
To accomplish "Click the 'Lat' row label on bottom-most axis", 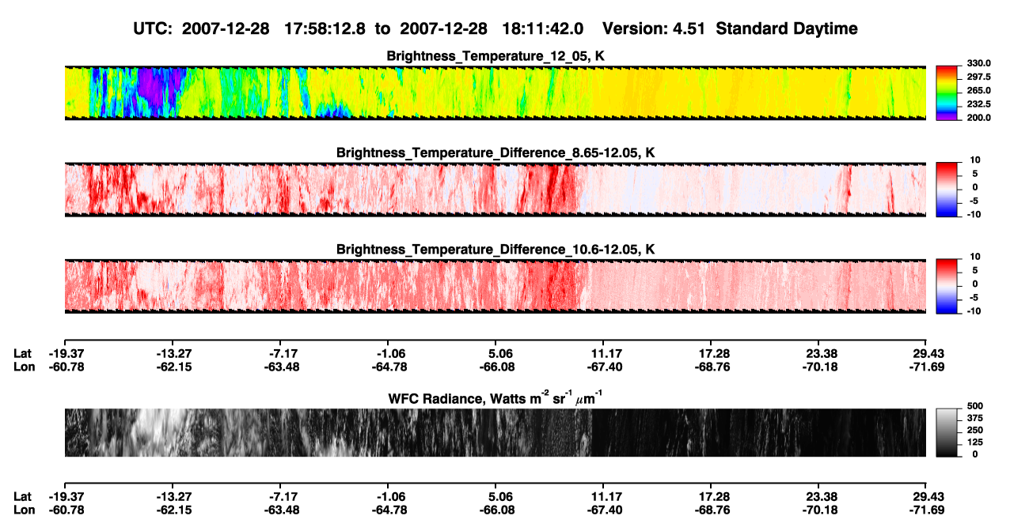I will (x=23, y=496).
